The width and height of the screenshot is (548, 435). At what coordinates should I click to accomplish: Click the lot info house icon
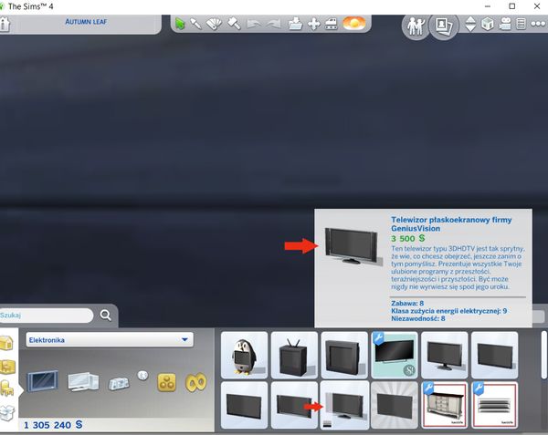[x=5, y=24]
